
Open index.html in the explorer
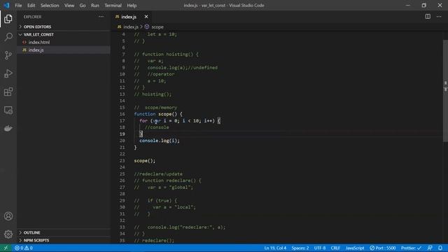coord(64,42)
